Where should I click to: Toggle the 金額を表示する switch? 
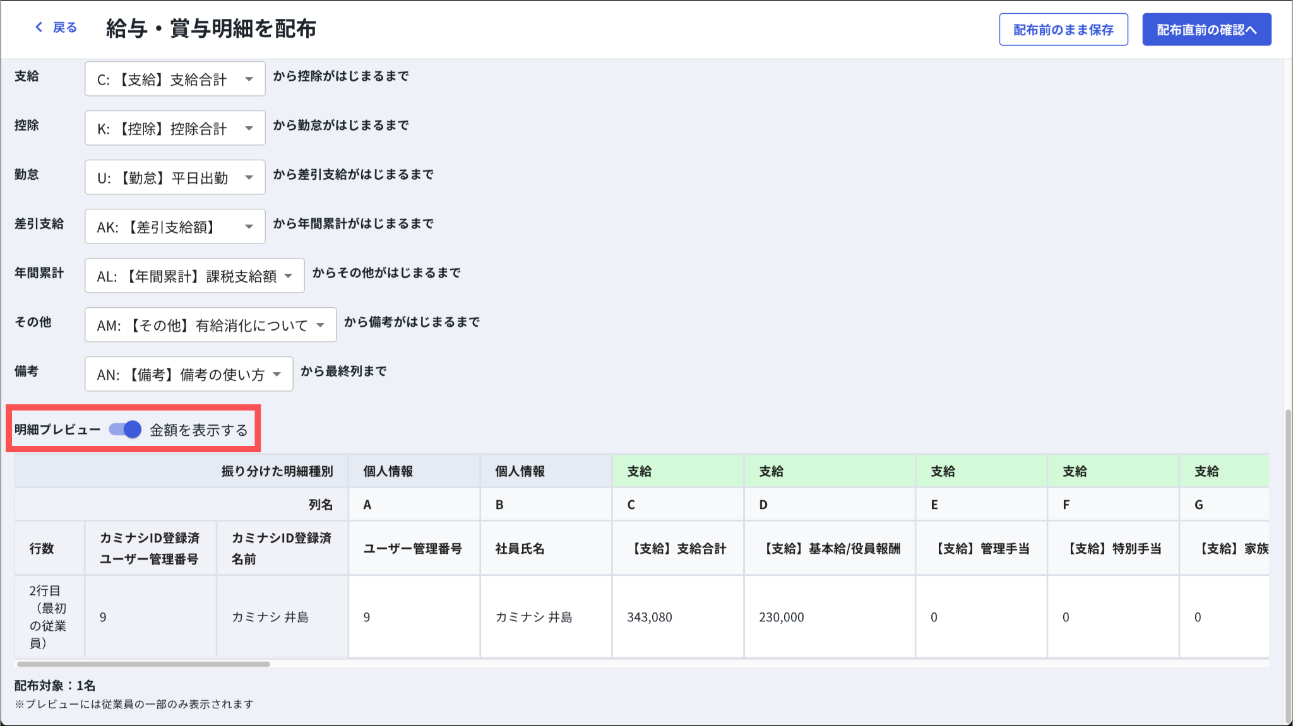pyautogui.click(x=126, y=430)
